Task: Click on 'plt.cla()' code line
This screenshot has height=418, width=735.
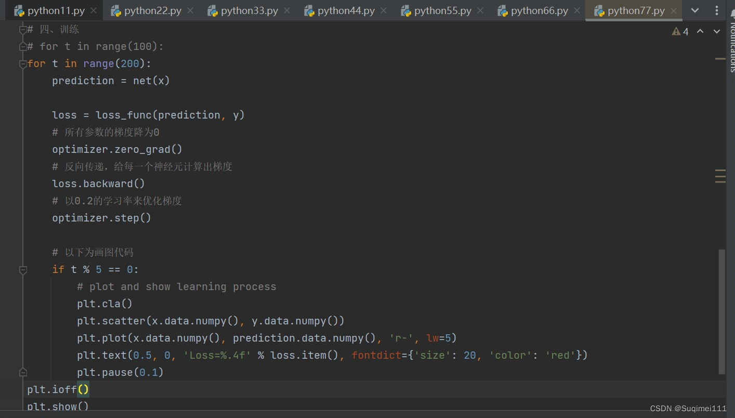Action: click(x=104, y=304)
